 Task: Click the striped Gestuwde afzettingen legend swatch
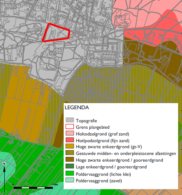(70, 153)
